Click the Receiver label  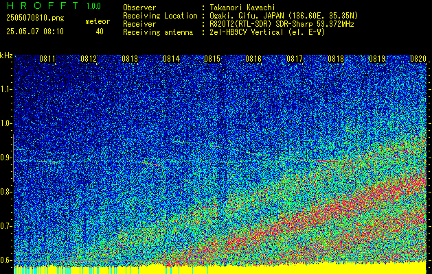(x=139, y=24)
